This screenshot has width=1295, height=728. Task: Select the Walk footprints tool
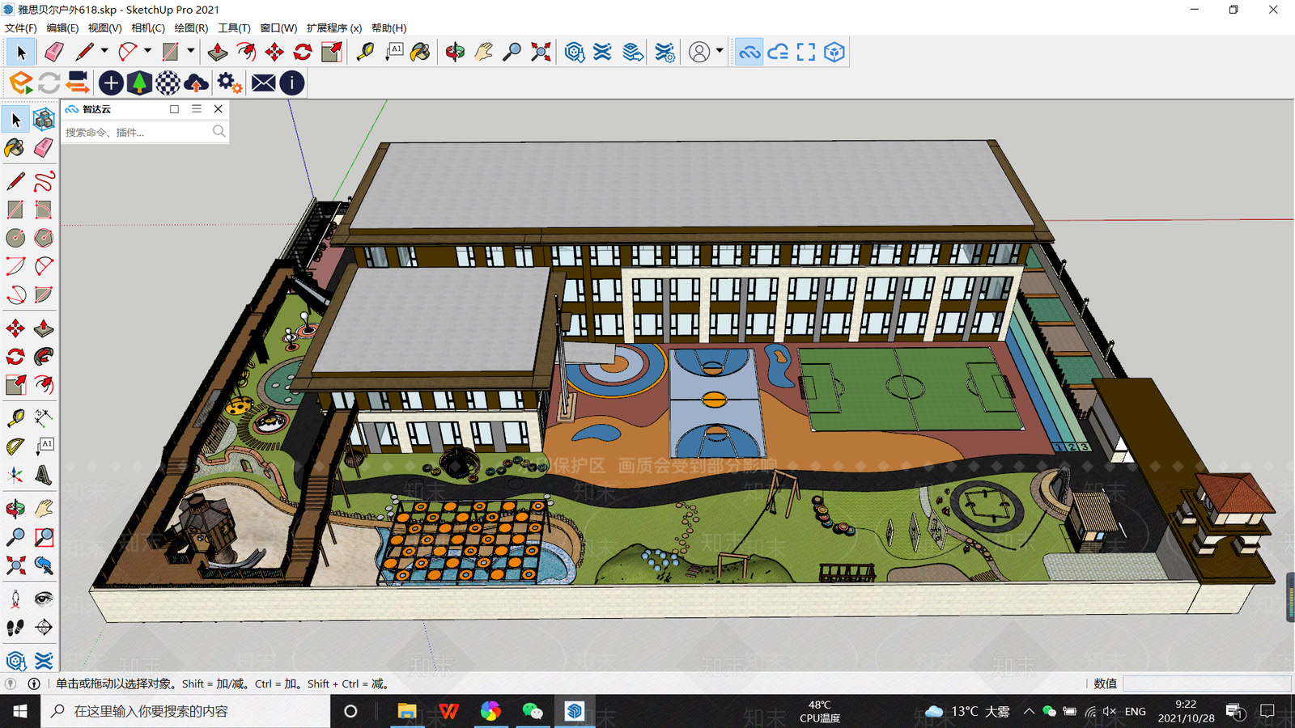[x=15, y=627]
